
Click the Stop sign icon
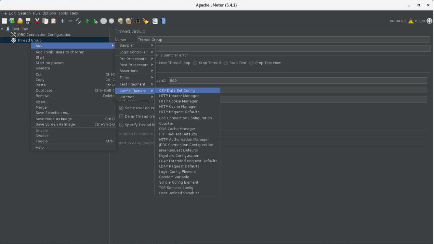coord(103,21)
